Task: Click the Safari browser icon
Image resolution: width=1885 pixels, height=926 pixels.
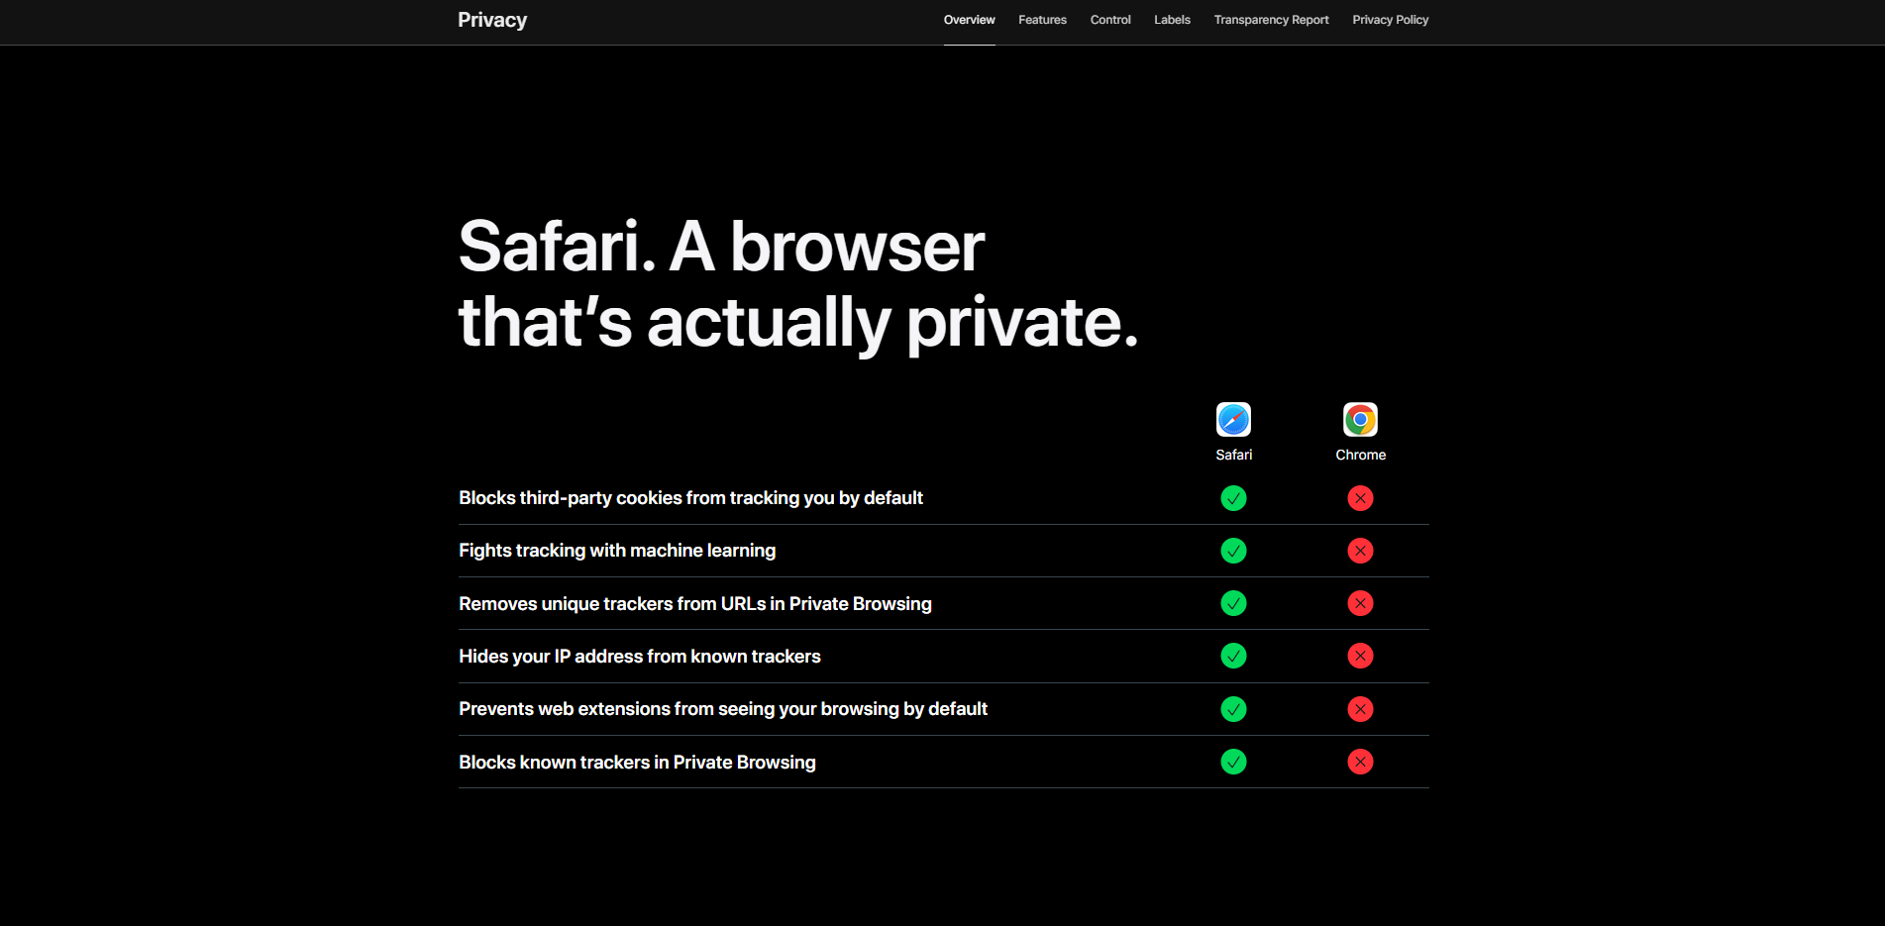Action: 1233,420
